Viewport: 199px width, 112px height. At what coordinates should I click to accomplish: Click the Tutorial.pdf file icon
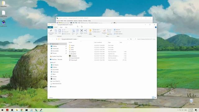tap(70, 60)
